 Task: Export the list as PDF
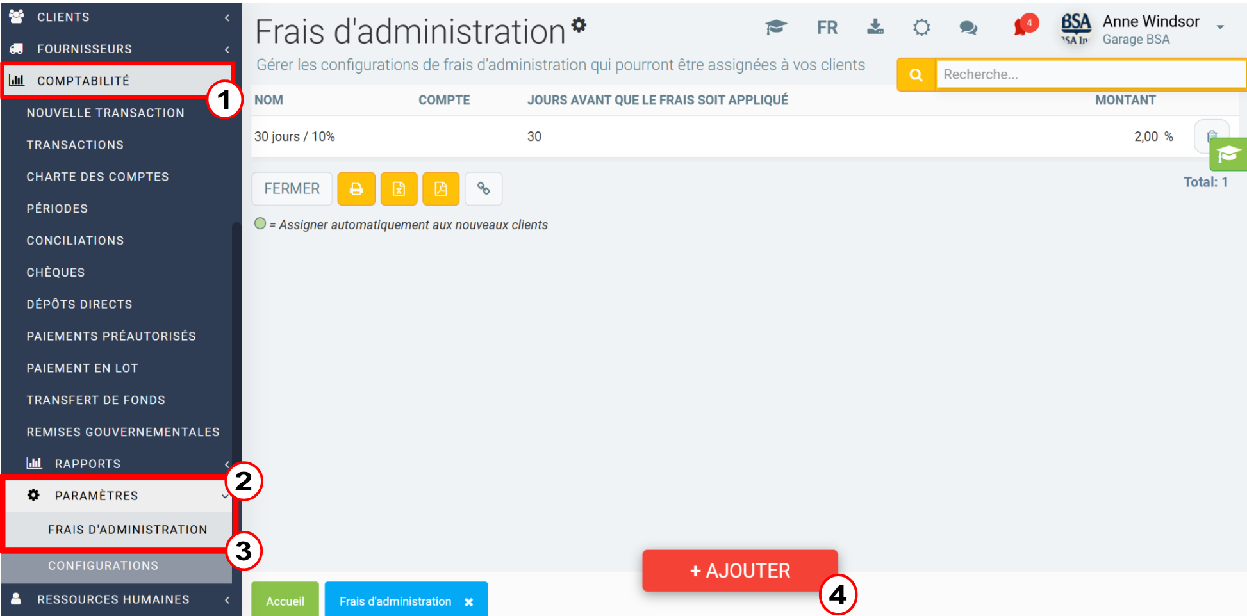click(441, 189)
